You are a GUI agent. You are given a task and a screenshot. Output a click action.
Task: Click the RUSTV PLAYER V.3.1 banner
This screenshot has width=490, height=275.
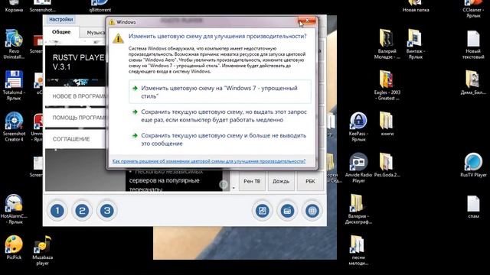pyautogui.click(x=75, y=66)
